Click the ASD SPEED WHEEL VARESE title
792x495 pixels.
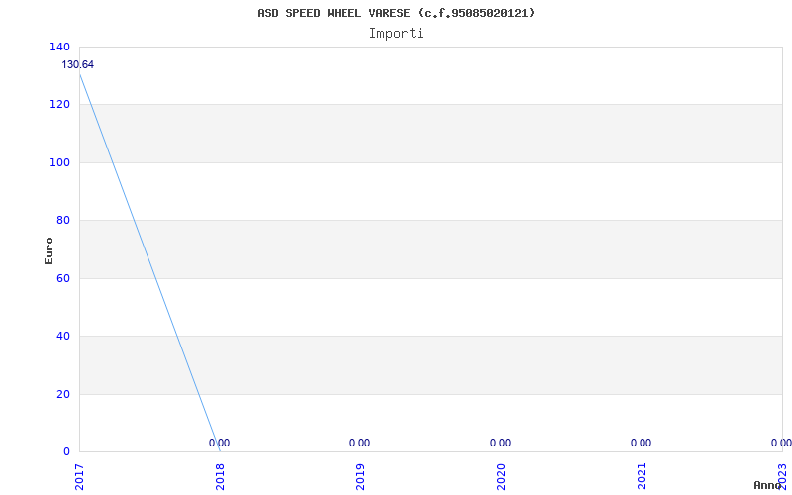396,13
